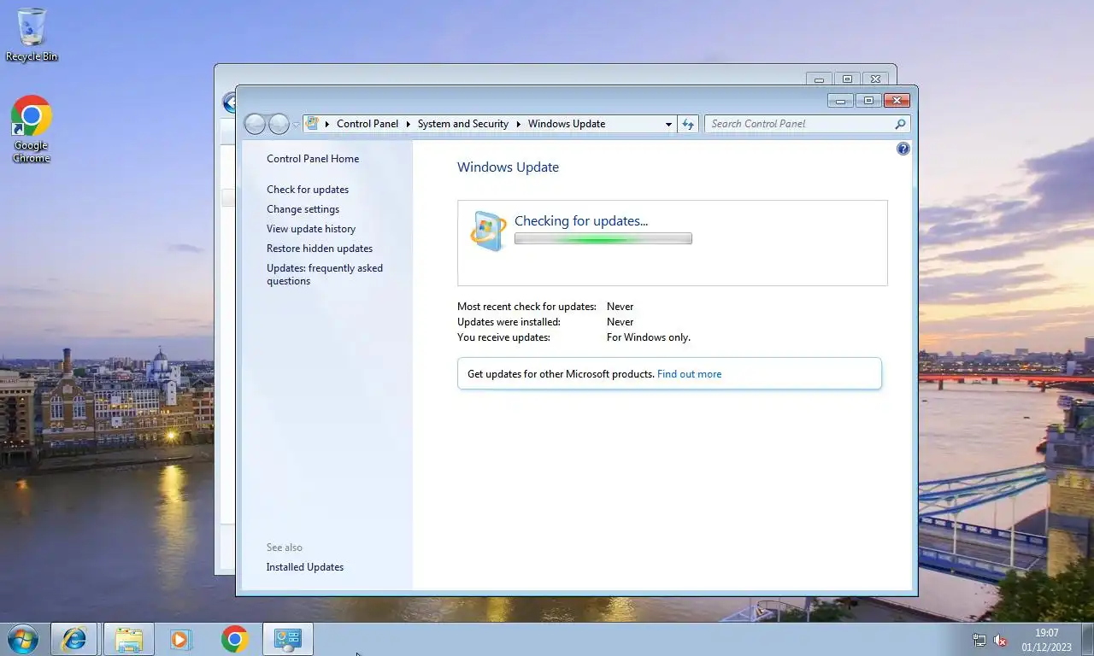1094x656 pixels.
Task: Minimize the background window behind Windows Update
Action: 819,79
